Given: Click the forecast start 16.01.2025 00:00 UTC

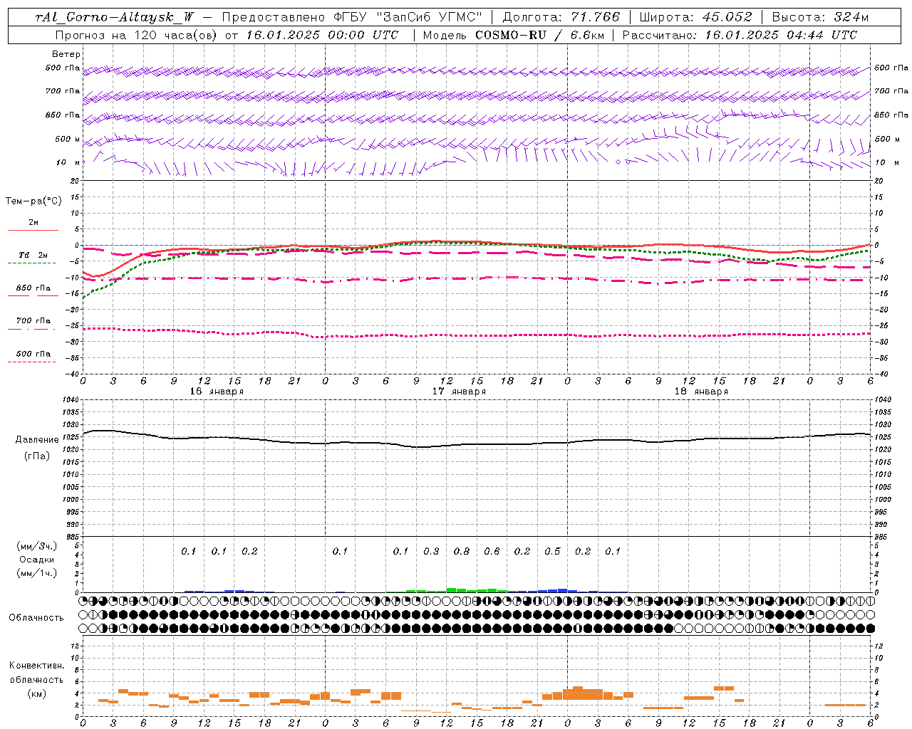Looking at the screenshot, I should 322,35.
